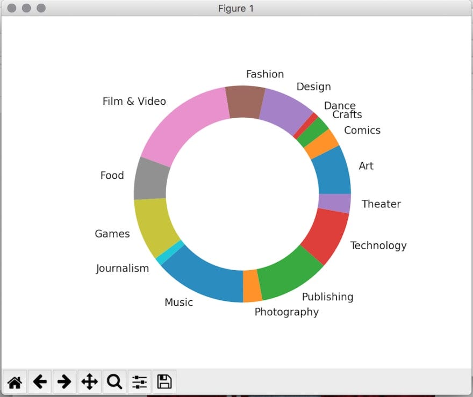
Task: Click the 'Dance' label text
Action: point(340,105)
